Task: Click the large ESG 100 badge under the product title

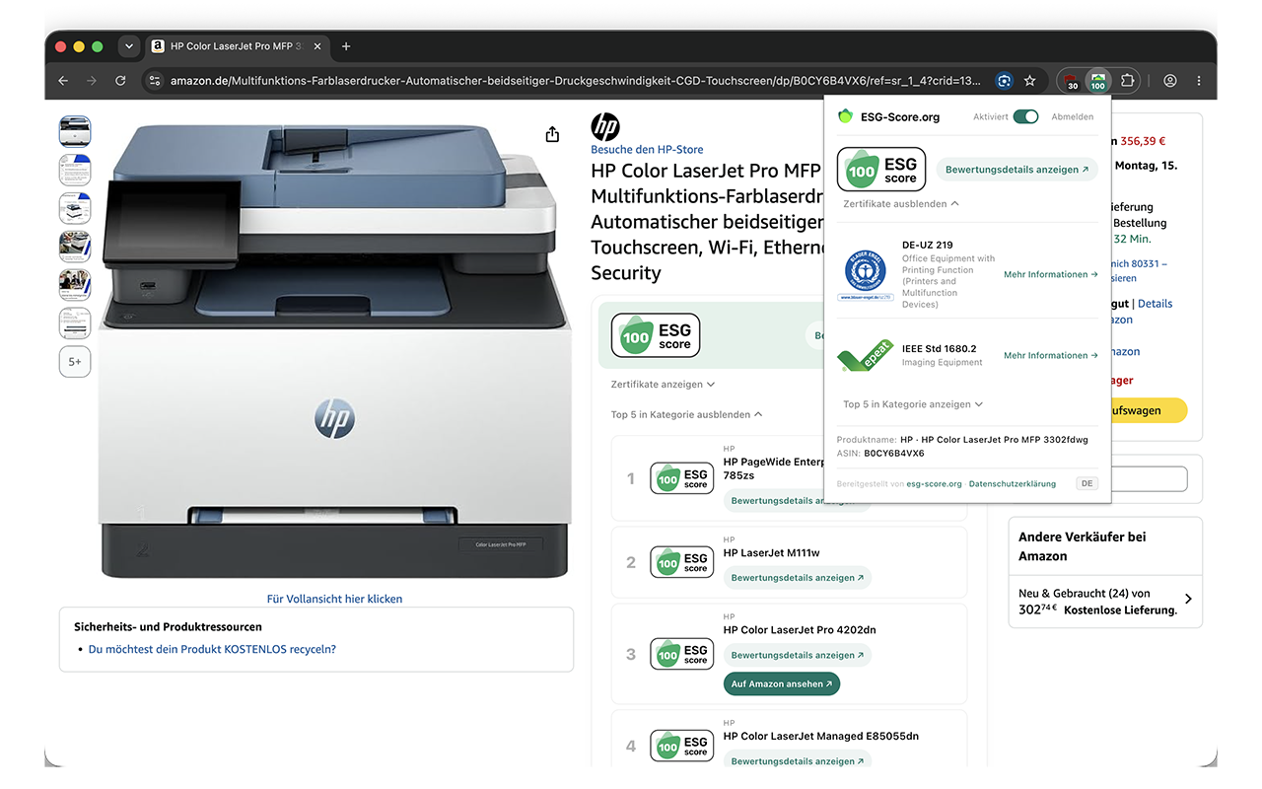Action: (x=656, y=335)
